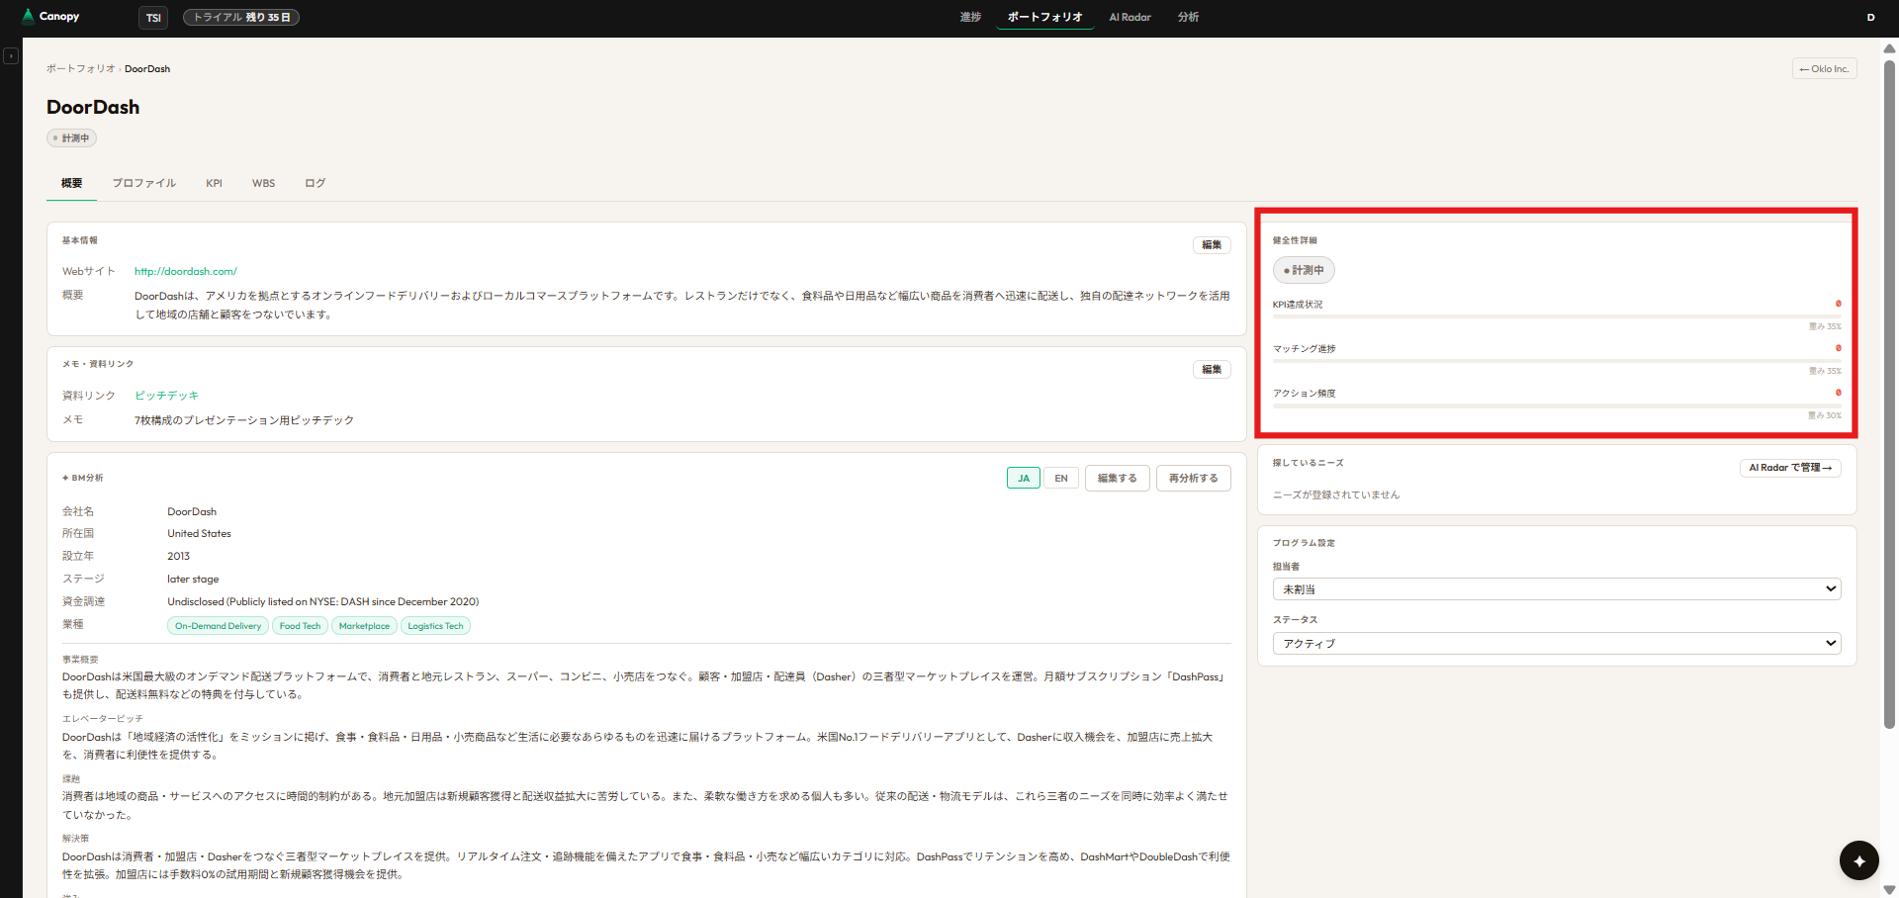Switch BM analysis language to JA
The width and height of the screenshot is (1899, 898).
[1024, 478]
